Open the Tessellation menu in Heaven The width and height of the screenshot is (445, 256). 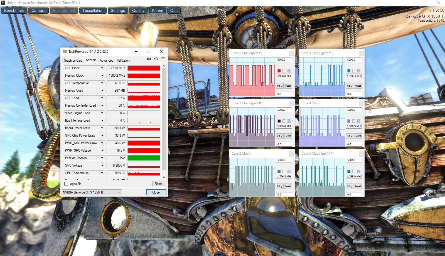click(93, 11)
